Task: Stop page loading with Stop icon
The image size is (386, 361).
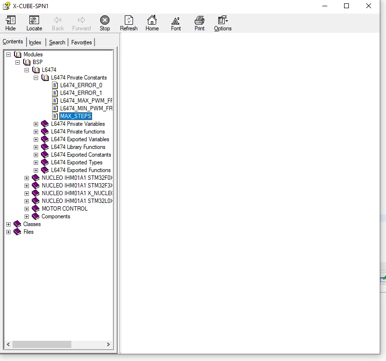Action: click(x=105, y=20)
